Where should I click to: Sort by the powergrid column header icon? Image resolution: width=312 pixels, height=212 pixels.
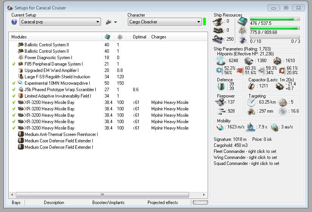tap(120, 37)
